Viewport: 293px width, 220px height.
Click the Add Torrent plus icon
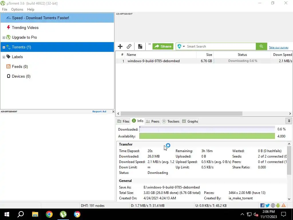pyautogui.click(x=120, y=46)
